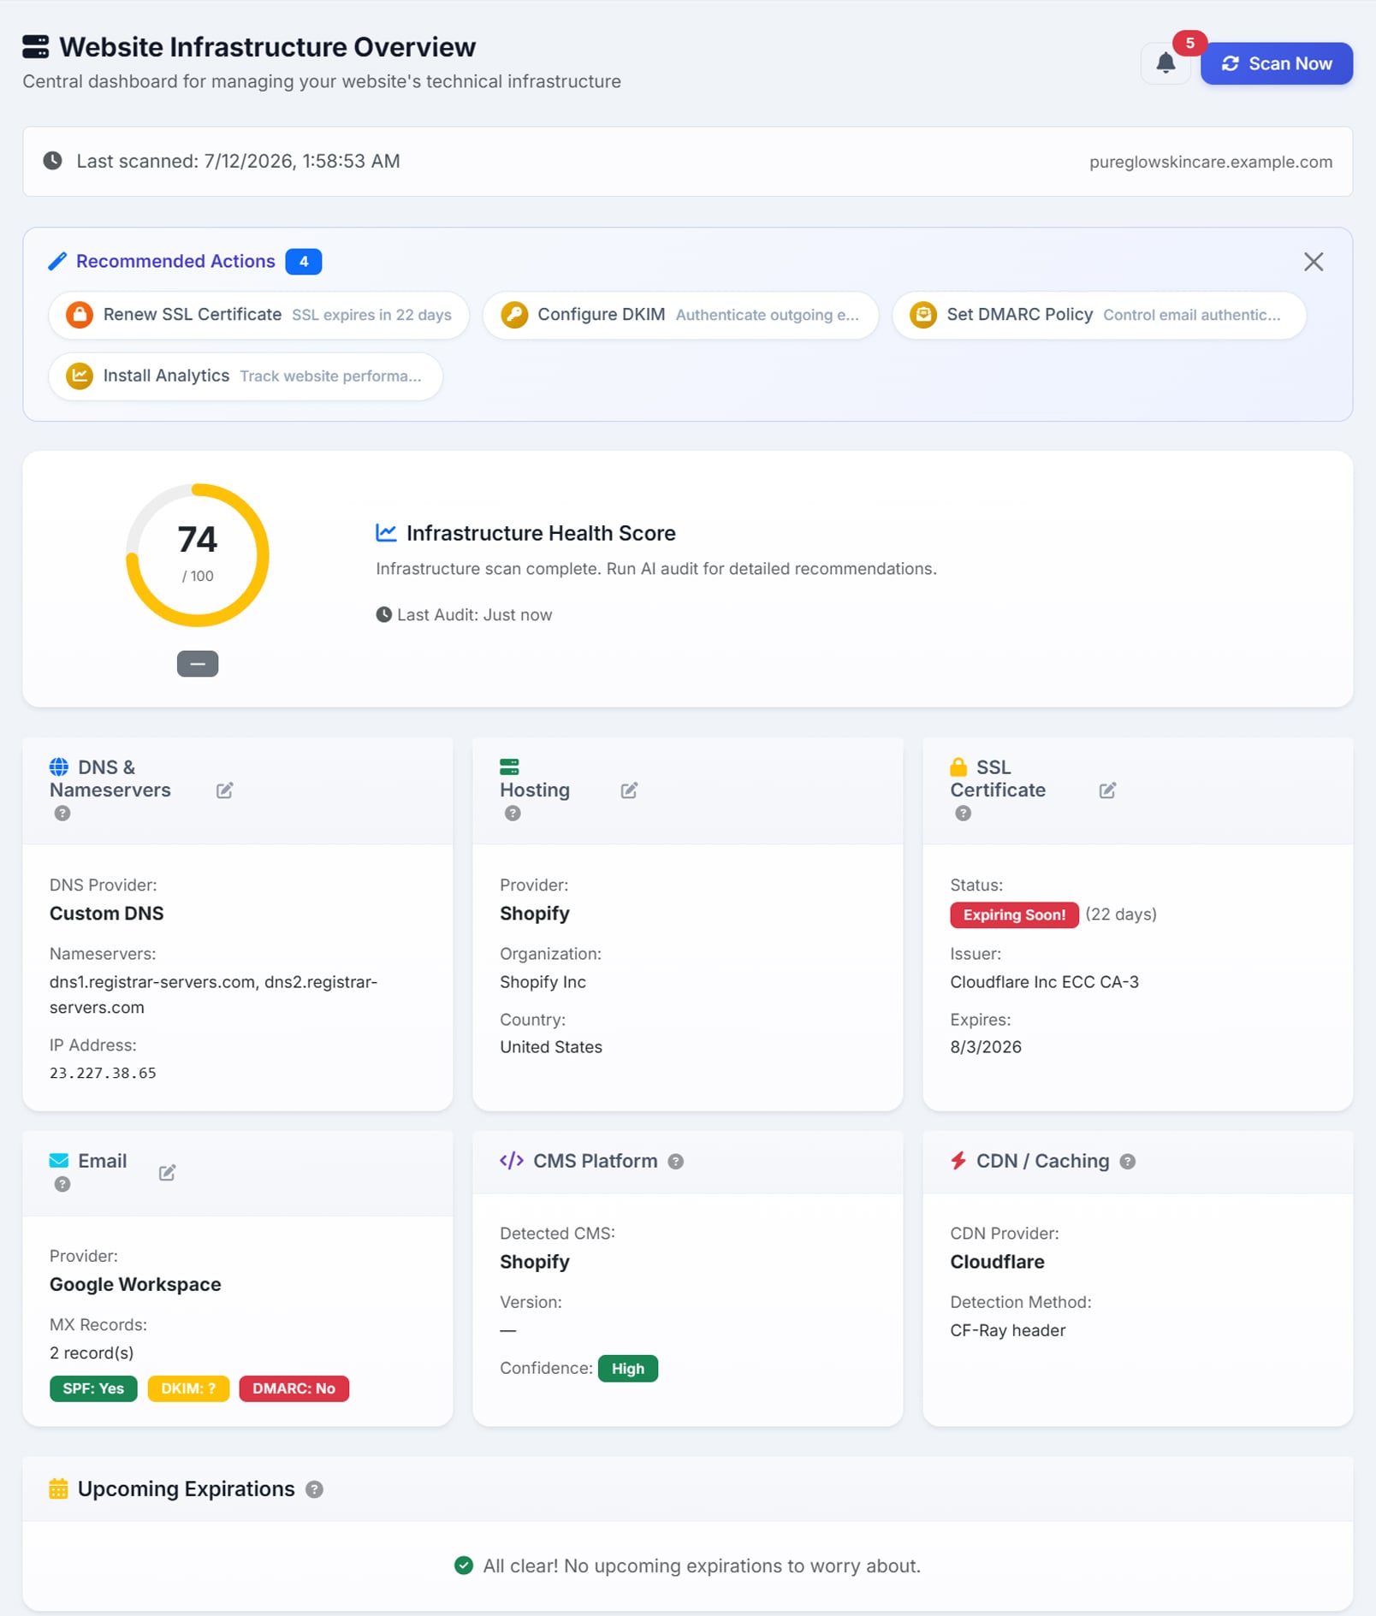Click the Cloudflare Inc ECC CA-3 issuer
The image size is (1376, 1616).
1044,983
